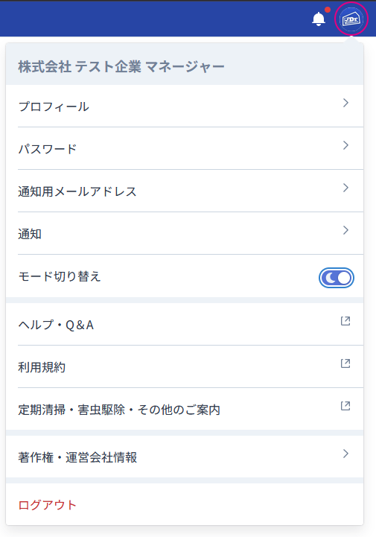Open the プロフィール menu item
The width and height of the screenshot is (376, 537).
185,107
